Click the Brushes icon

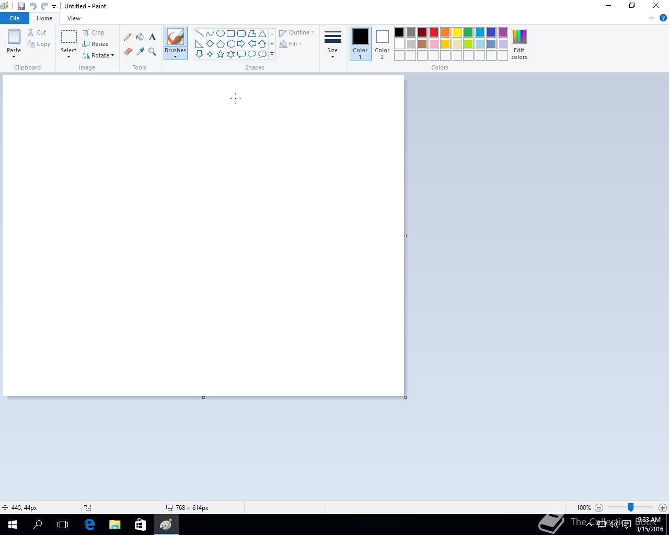point(175,37)
